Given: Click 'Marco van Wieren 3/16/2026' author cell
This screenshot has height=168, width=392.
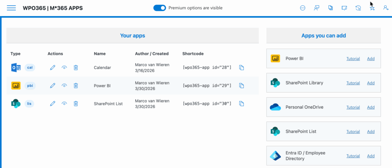Looking at the screenshot, I should (x=152, y=67).
